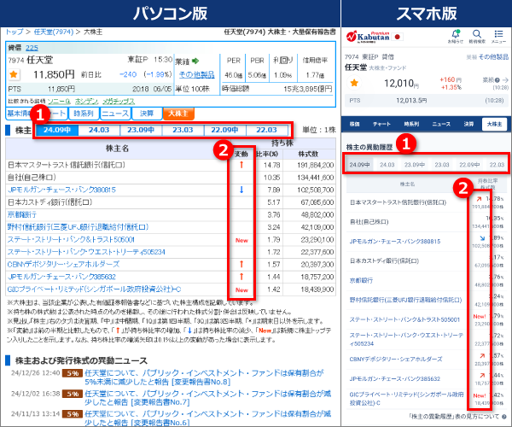This screenshot has width=512, height=427.
Task: Click the Kabutan Premium logo
Action: tap(369, 37)
